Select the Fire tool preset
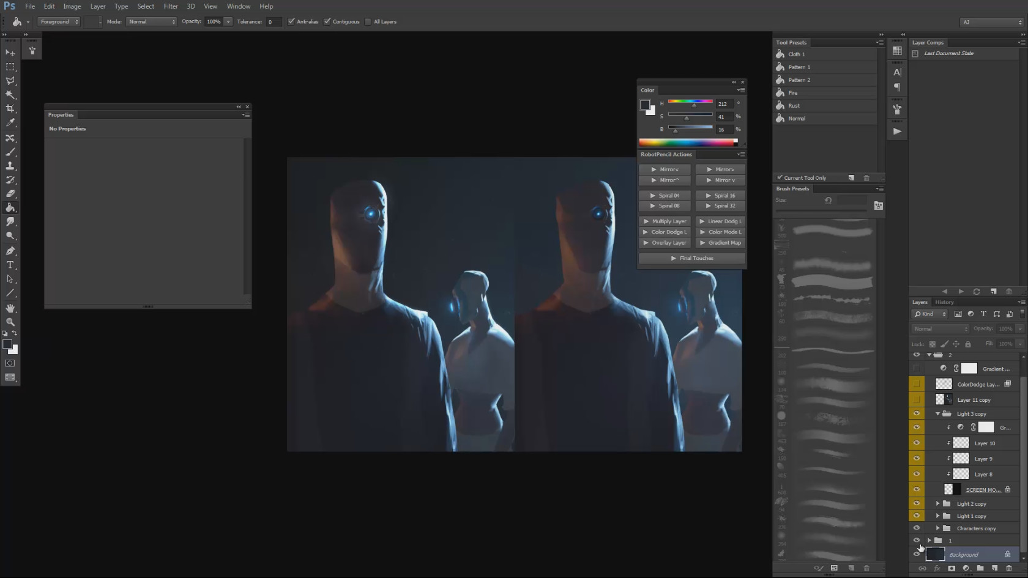The width and height of the screenshot is (1028, 578). (x=793, y=93)
